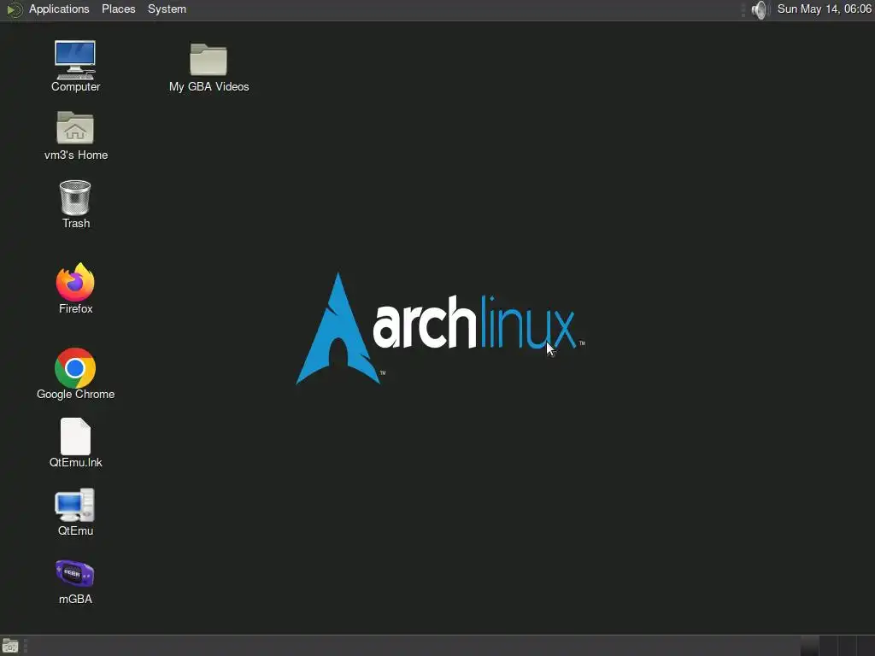Viewport: 875px width, 656px height.
Task: Click the volume speaker icon in panel
Action: pos(760,9)
